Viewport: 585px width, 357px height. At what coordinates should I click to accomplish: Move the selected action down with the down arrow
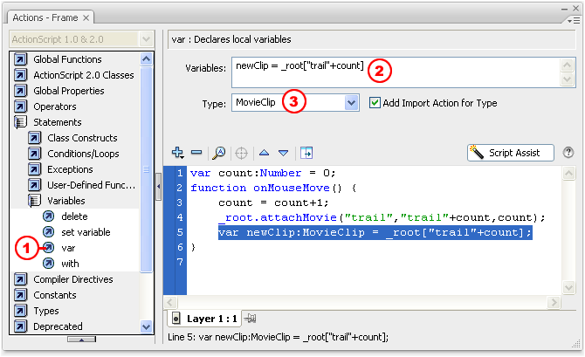point(283,152)
